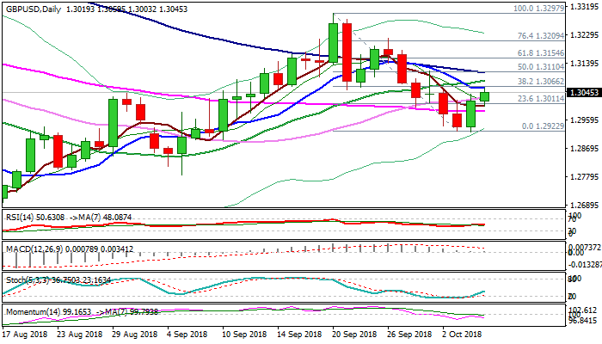Select the Momentum(14) indicator label

tap(30, 310)
